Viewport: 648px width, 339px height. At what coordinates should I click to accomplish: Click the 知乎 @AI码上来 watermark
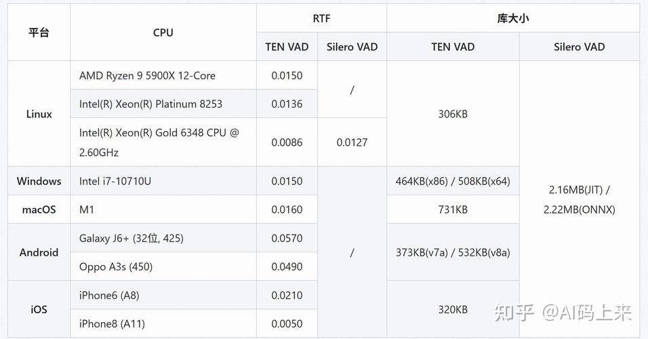[x=563, y=312]
